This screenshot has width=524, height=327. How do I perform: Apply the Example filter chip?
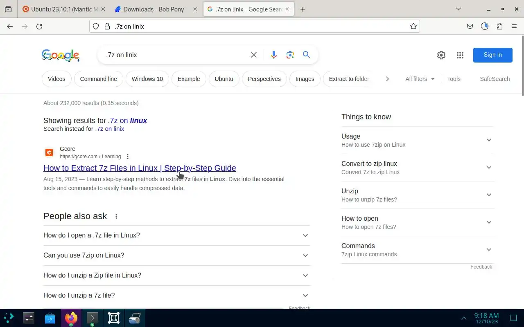pos(189,79)
